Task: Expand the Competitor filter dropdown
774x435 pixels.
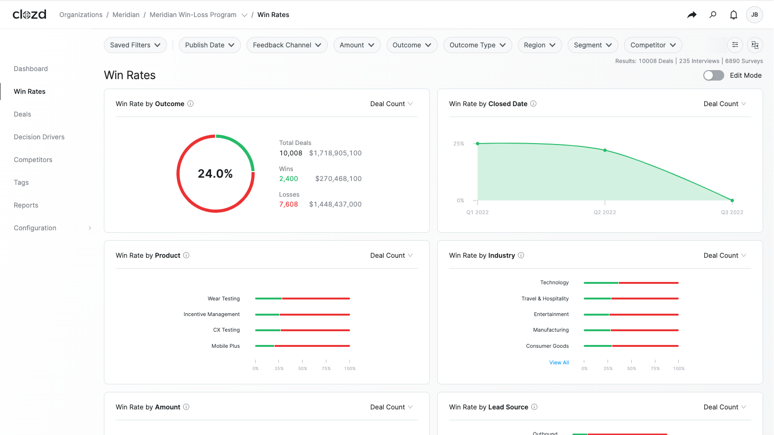Action: click(653, 45)
